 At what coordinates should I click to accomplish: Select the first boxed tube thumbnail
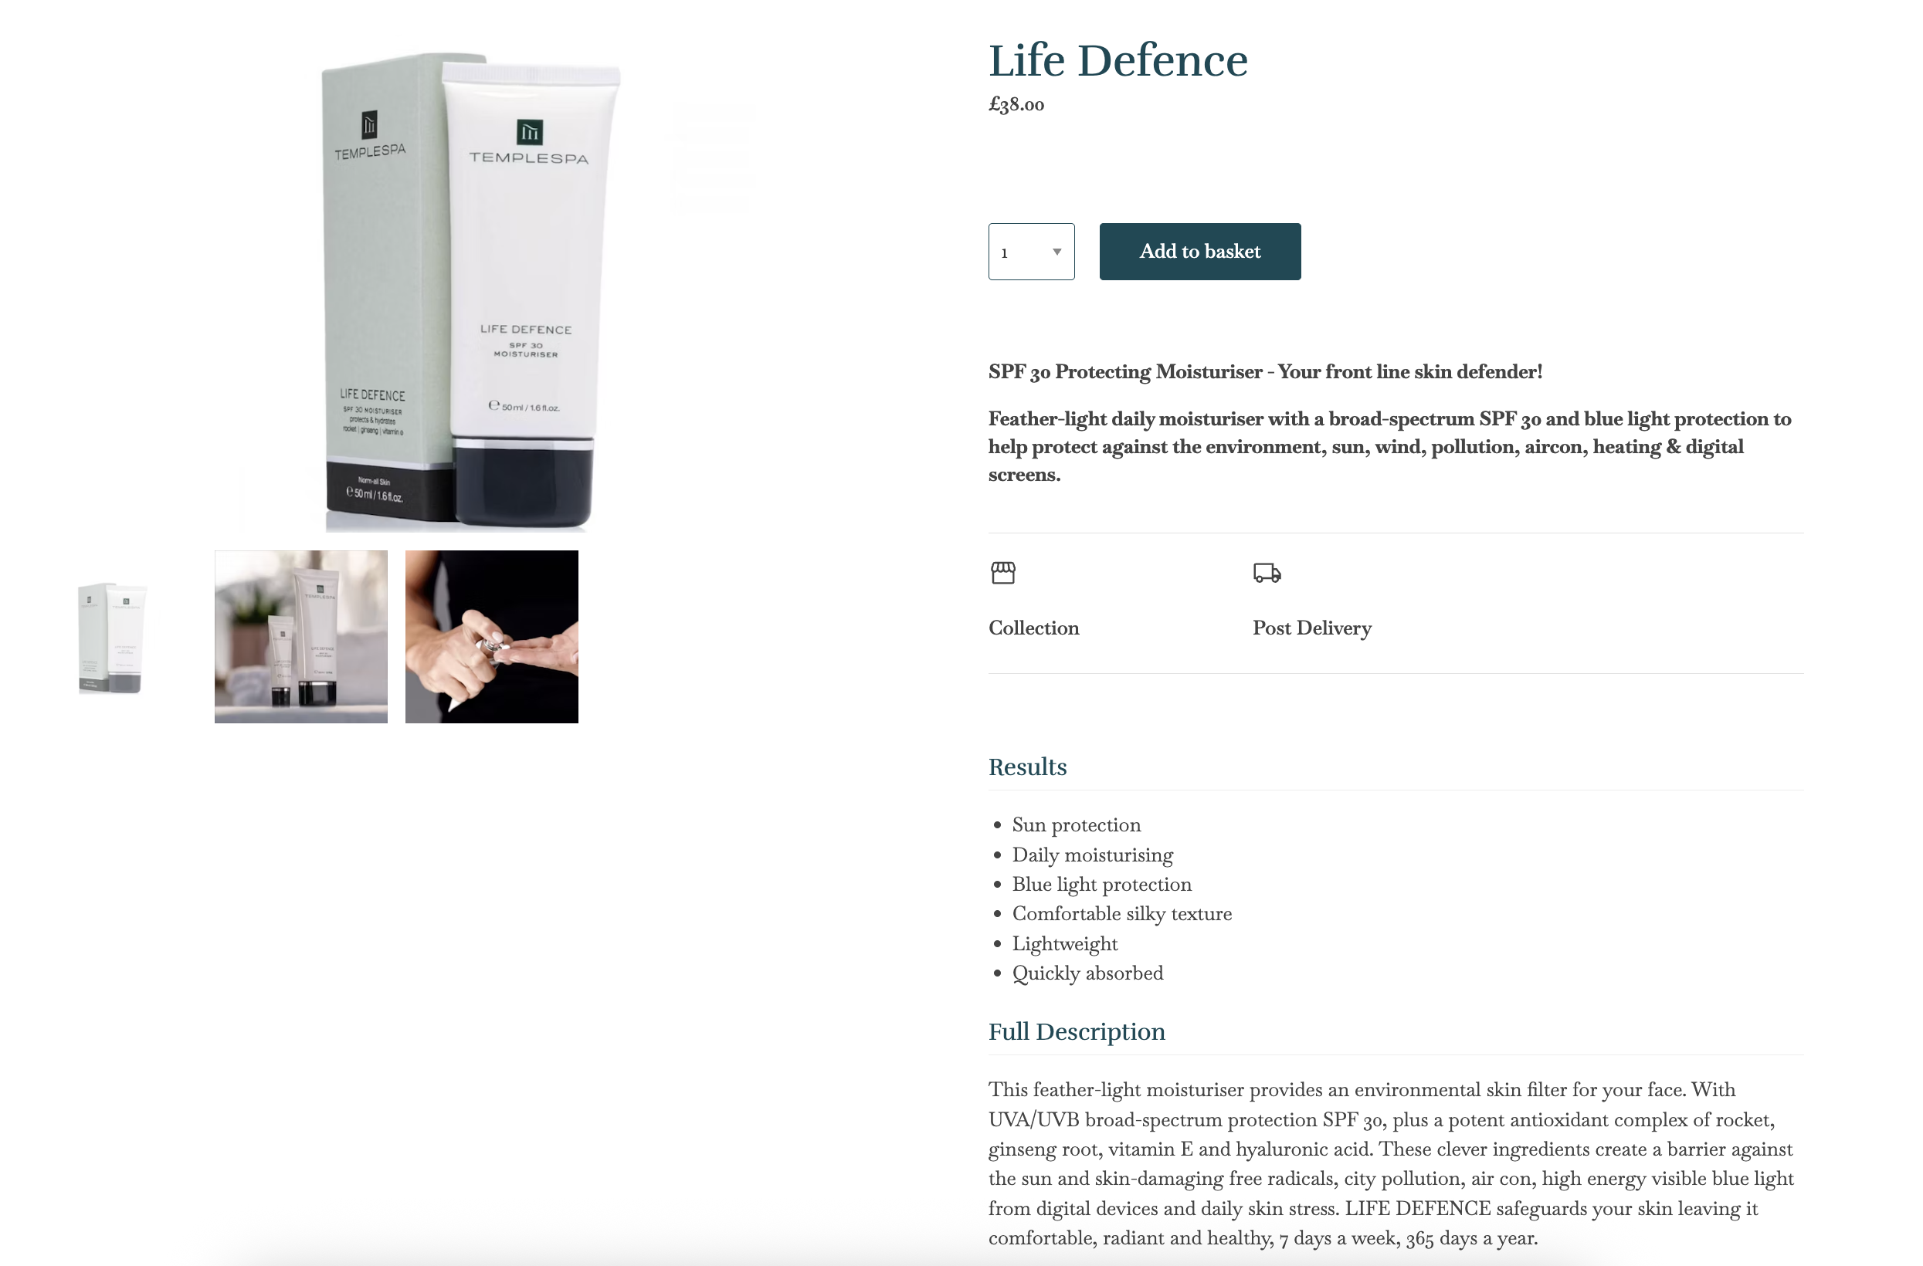[112, 637]
